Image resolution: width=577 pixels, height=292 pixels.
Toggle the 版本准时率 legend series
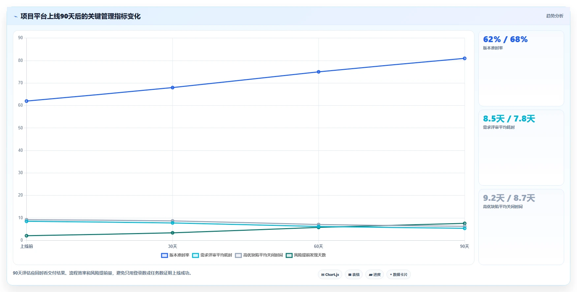tap(175, 255)
